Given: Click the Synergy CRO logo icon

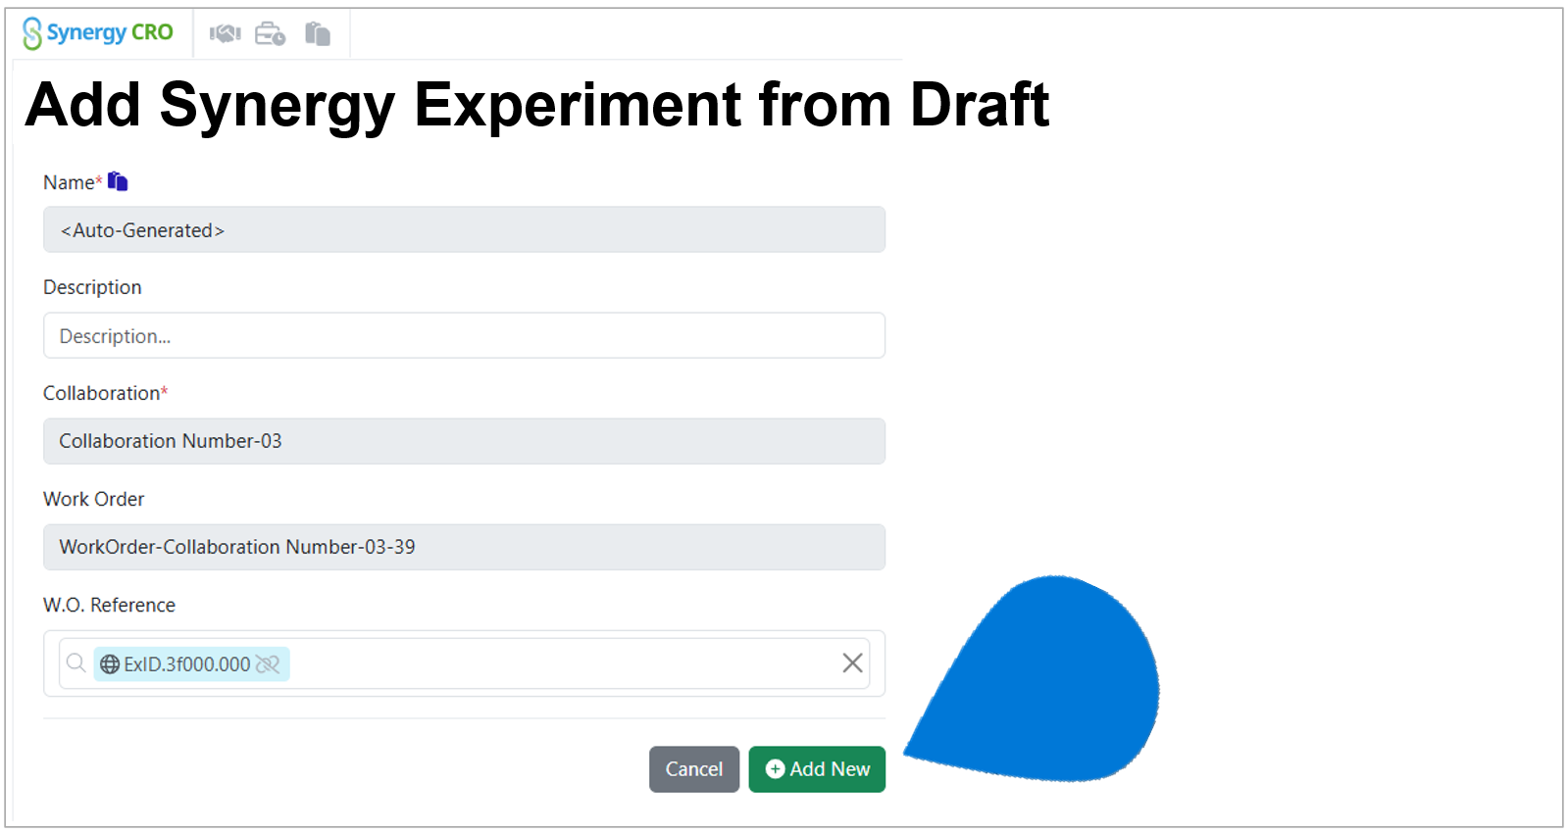Looking at the screenshot, I should pos(32,31).
